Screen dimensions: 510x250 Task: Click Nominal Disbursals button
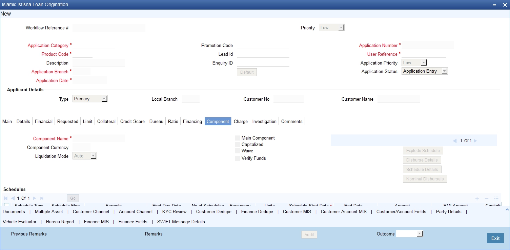click(x=425, y=179)
